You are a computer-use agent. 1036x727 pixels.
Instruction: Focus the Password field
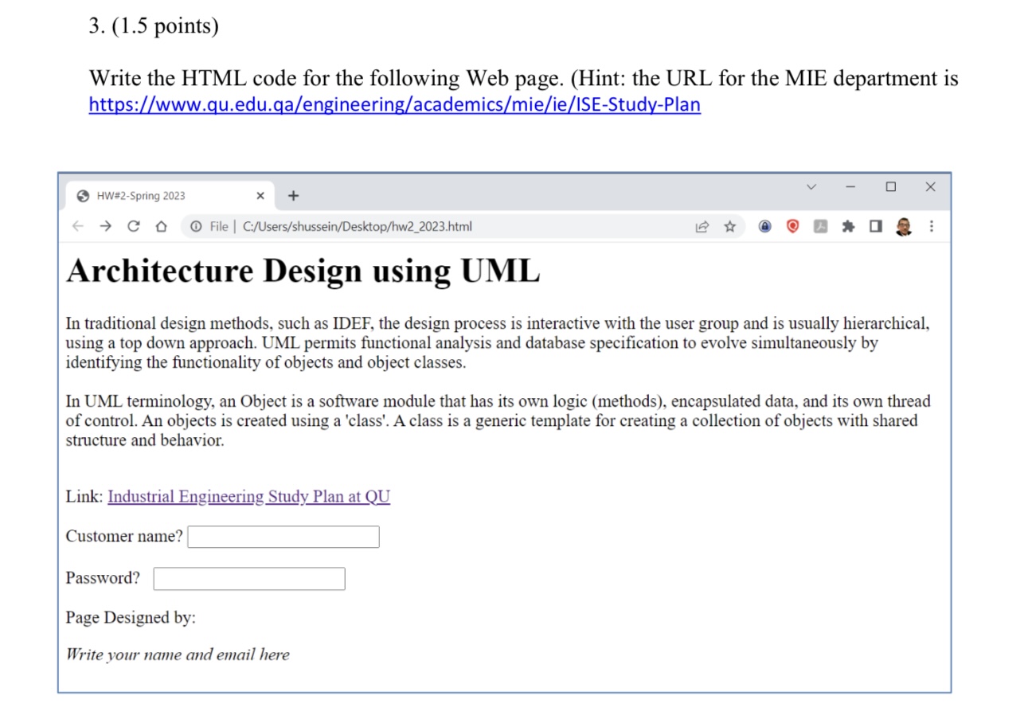point(249,578)
